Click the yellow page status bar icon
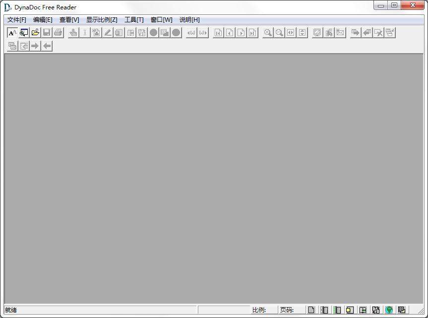 (x=350, y=310)
